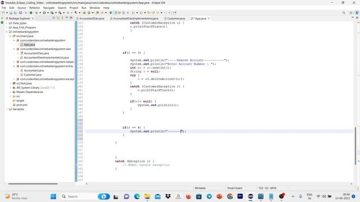Click the editor vertical scrollbar thumb
The height and width of the screenshot is (202, 360).
[356, 145]
